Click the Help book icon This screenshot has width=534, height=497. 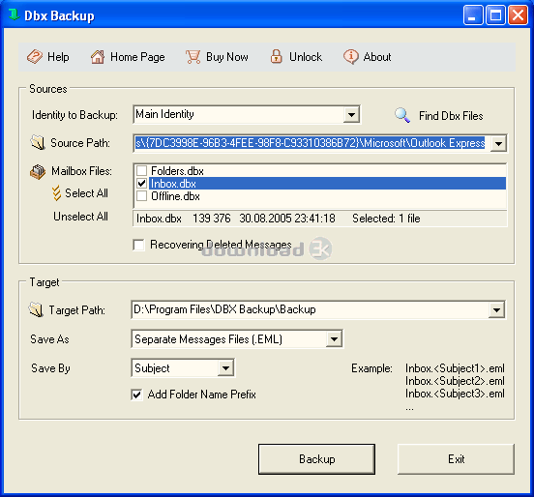click(35, 56)
